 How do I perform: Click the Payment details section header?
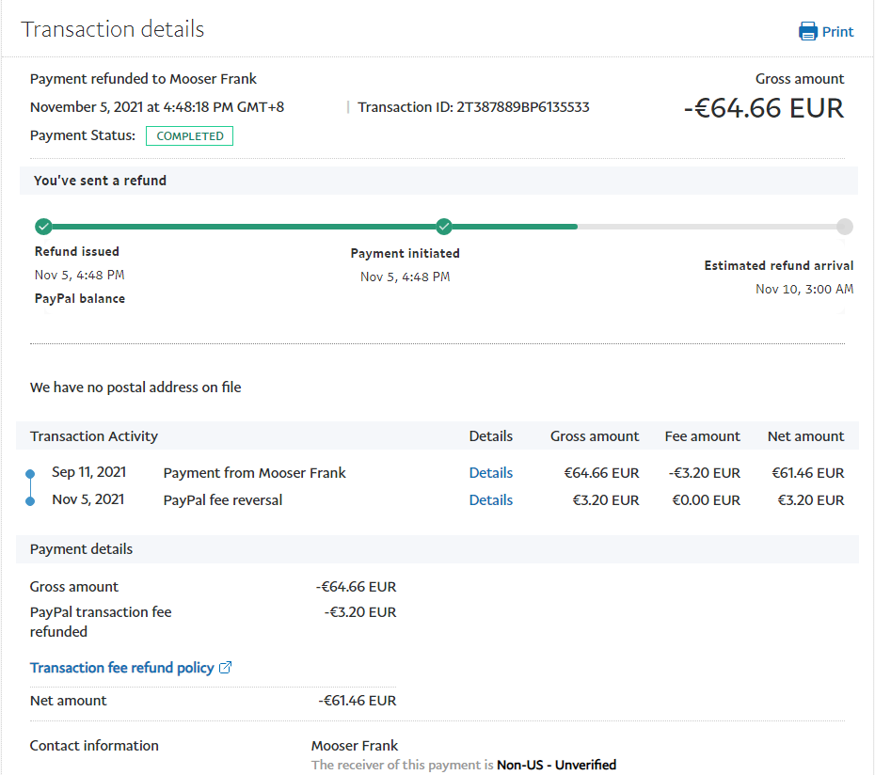tap(82, 549)
